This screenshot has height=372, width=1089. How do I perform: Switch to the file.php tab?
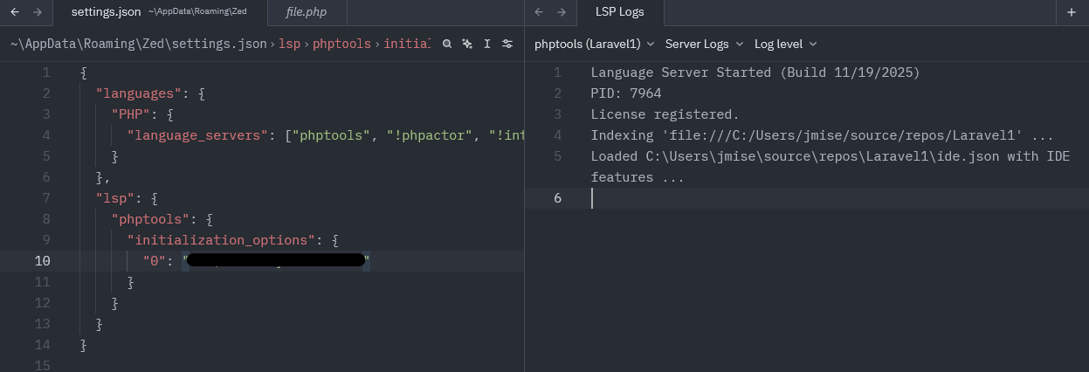306,12
